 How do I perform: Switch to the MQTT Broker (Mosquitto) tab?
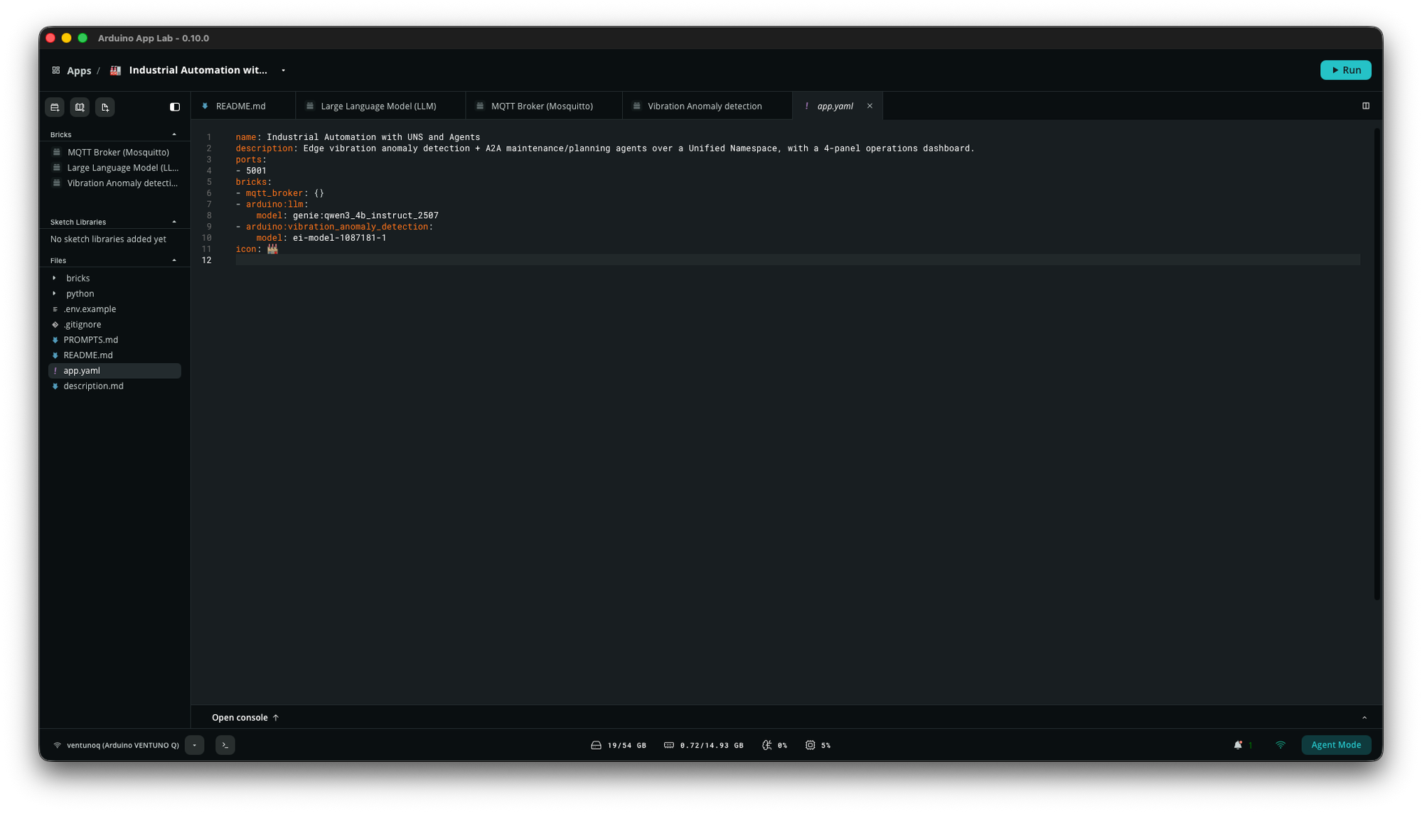click(544, 106)
